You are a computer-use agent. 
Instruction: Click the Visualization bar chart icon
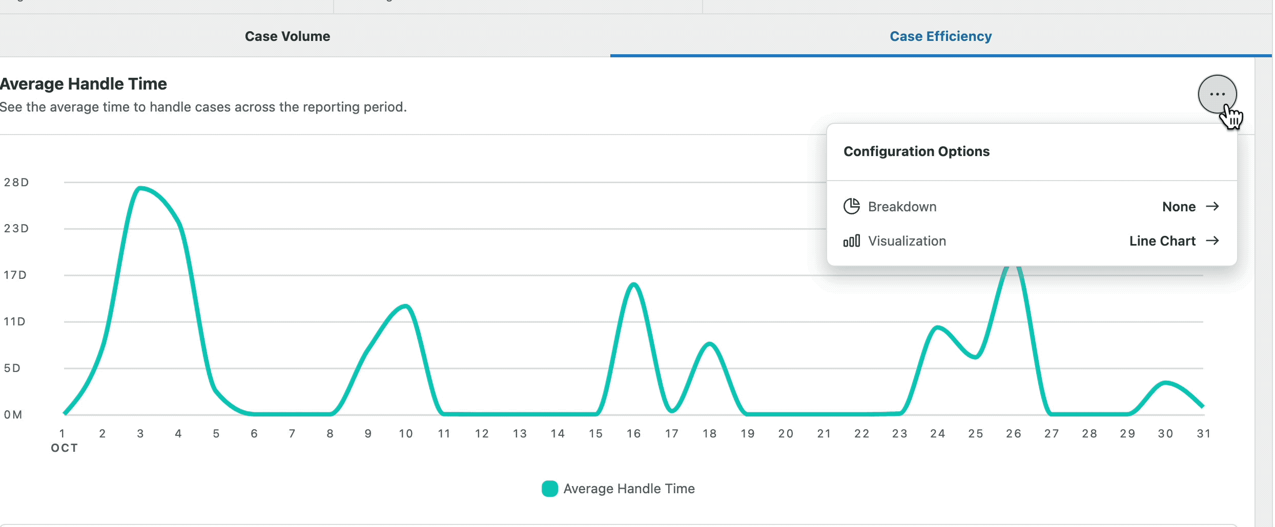point(852,240)
